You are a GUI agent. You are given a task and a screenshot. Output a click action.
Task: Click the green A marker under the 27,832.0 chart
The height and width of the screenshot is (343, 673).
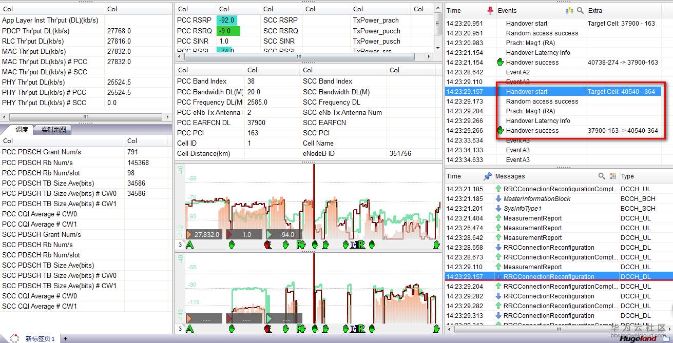tap(189, 245)
